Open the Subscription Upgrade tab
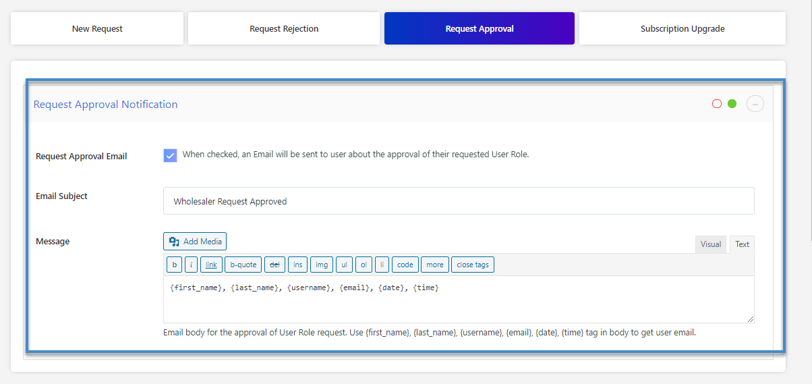 tap(683, 29)
